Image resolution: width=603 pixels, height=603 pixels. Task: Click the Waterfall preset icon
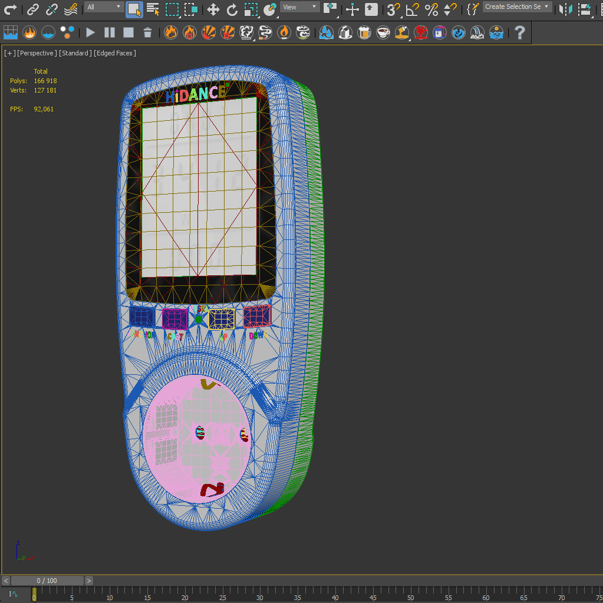pyautogui.click(x=477, y=32)
